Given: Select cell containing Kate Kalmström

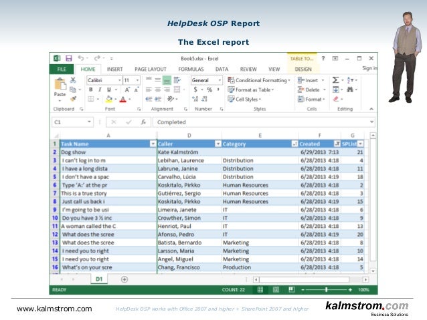Looking at the screenshot, I should (189, 152).
